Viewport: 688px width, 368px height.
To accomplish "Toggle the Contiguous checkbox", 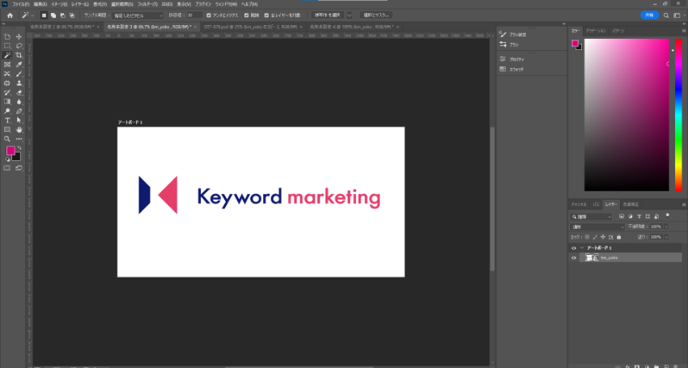I will (247, 15).
